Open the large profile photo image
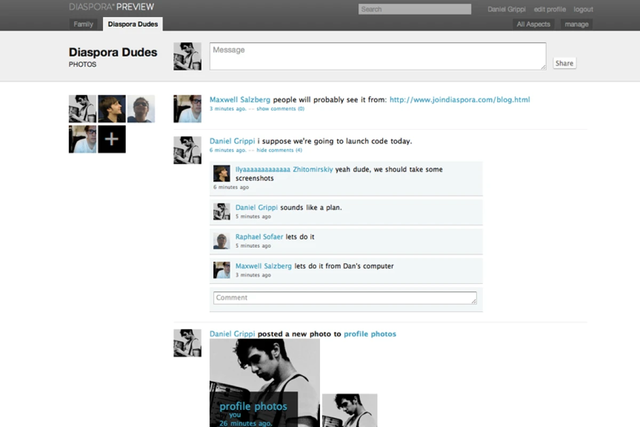The image size is (640, 427). [265, 383]
